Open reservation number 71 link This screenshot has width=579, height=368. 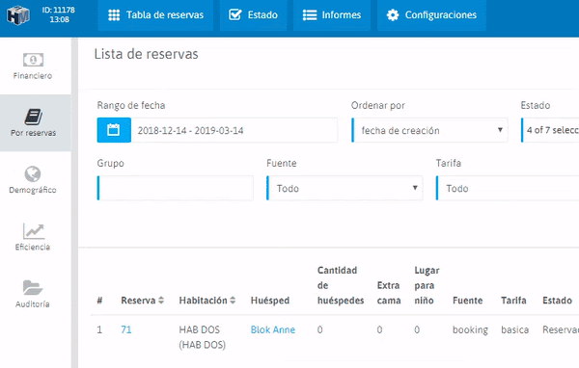125,329
